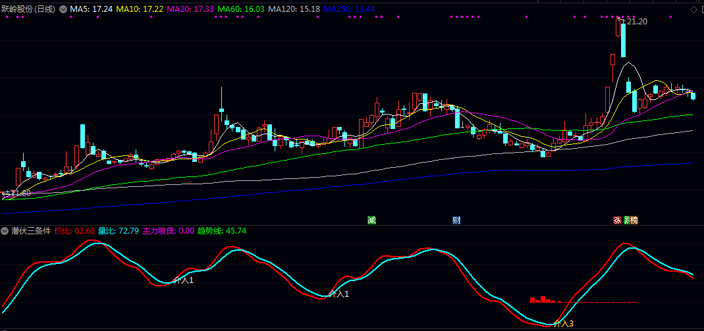Click the 21.20 high price label
The width and height of the screenshot is (704, 331).
tap(637, 22)
